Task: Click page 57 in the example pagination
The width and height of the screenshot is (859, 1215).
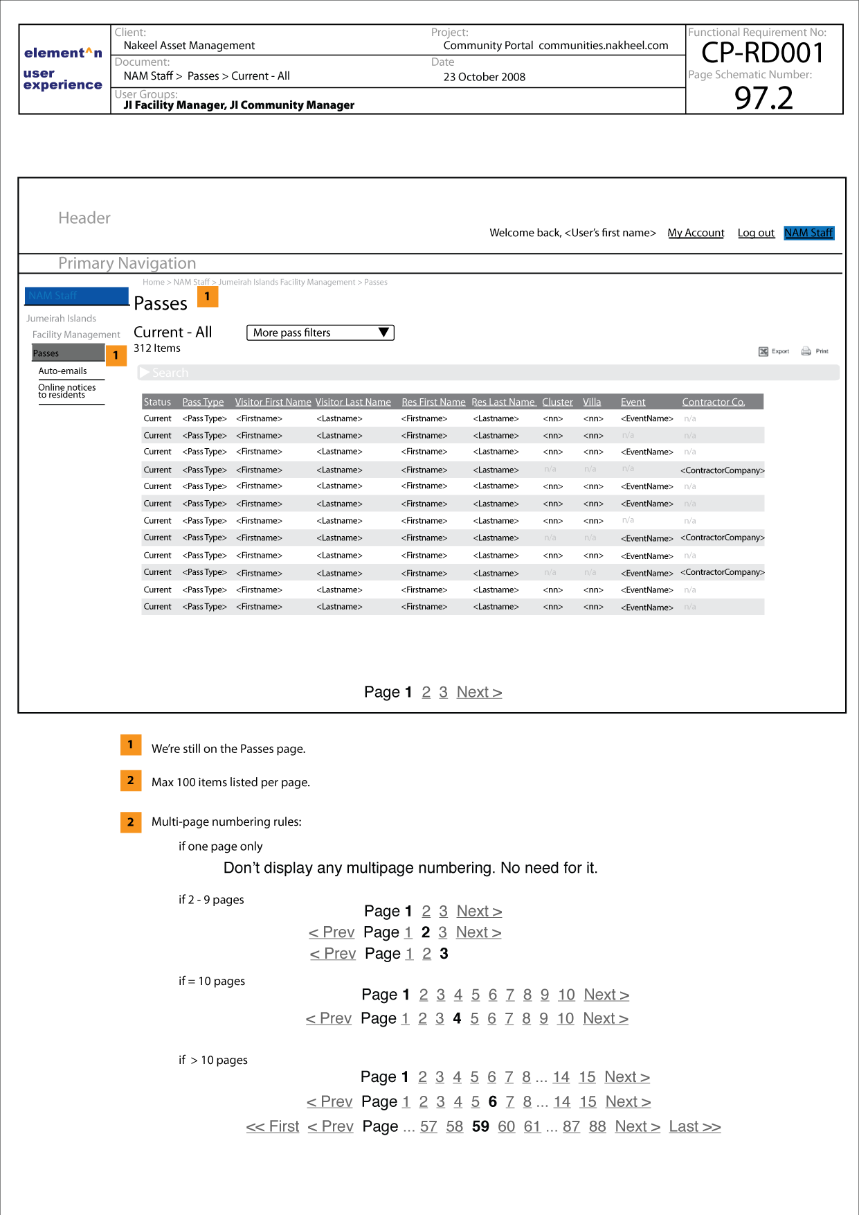Action: click(x=428, y=1126)
